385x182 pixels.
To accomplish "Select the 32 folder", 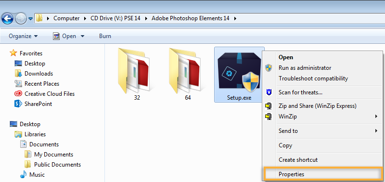I will [x=137, y=75].
